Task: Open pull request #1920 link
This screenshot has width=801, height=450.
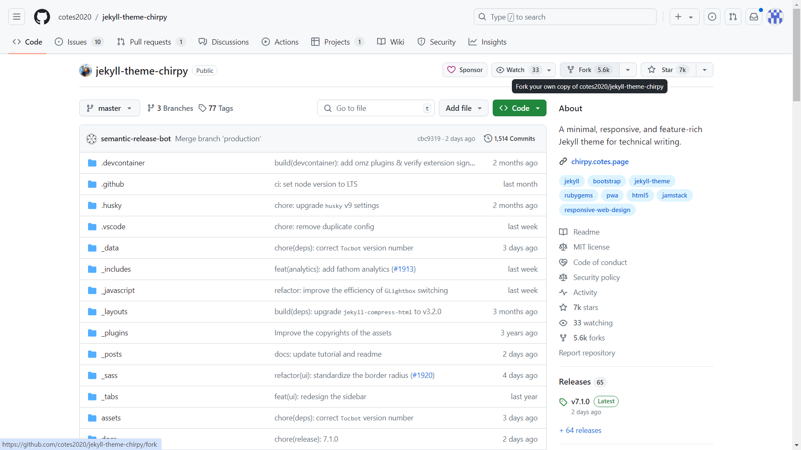Action: (x=422, y=375)
